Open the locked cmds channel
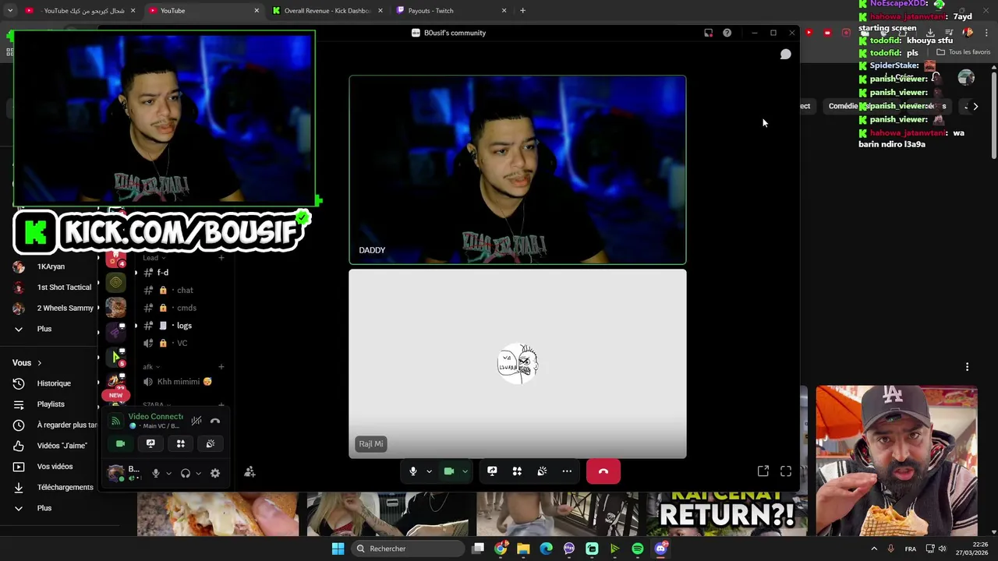Screen dimensions: 998x561 click(183, 308)
